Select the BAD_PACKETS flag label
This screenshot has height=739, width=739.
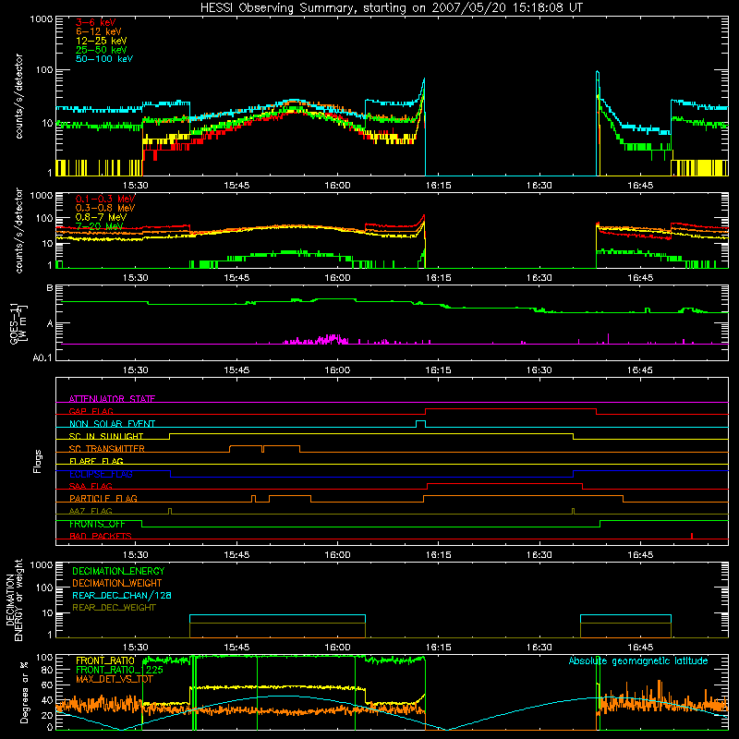point(100,536)
